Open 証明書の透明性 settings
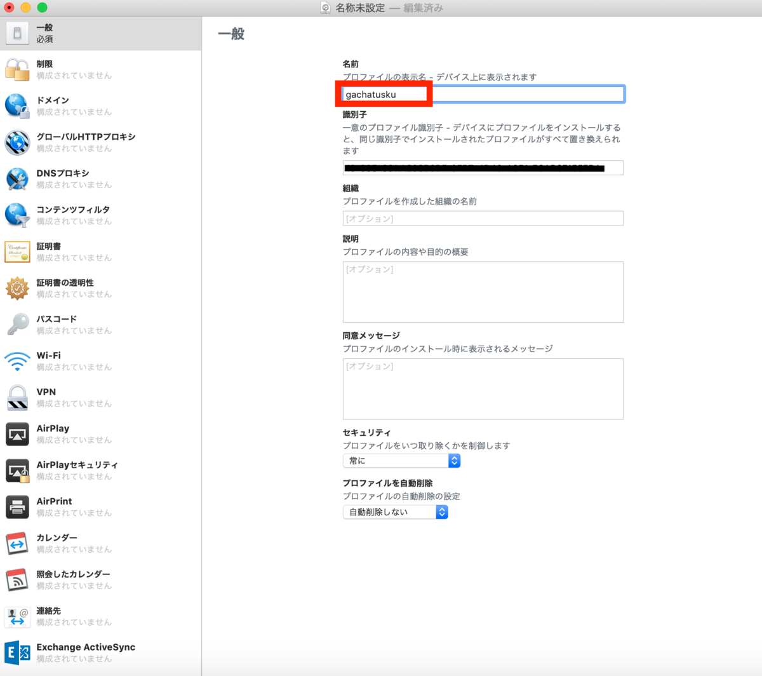The image size is (762, 676). coord(17,288)
